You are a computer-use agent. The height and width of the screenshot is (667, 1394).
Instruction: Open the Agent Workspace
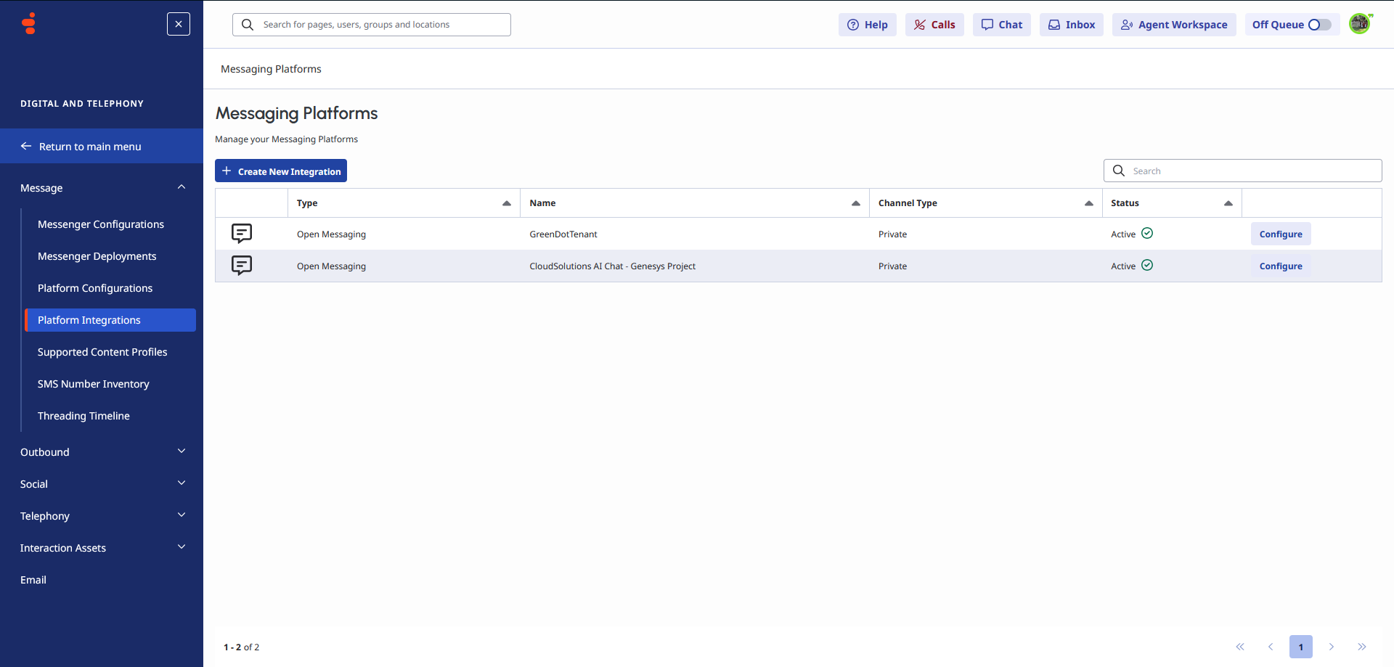pos(1173,24)
